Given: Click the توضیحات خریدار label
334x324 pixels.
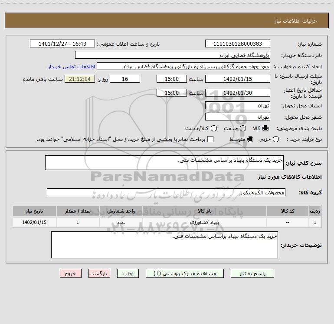Looking at the screenshot, I should [x=301, y=245].
